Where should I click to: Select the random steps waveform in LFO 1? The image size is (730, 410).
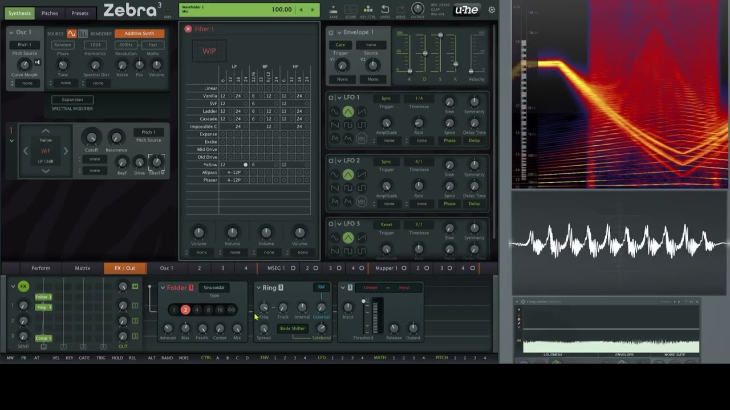tap(335, 138)
